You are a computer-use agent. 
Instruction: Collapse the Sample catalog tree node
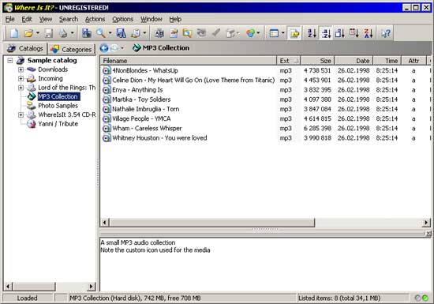(x=10, y=60)
